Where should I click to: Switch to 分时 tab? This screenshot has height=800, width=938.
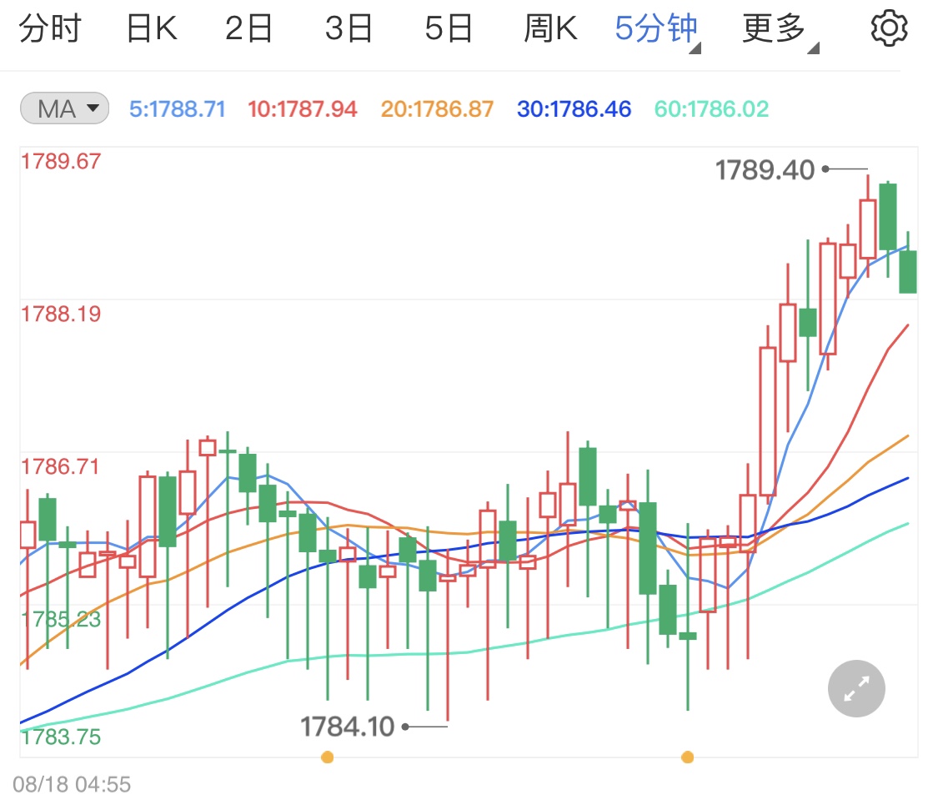[x=50, y=28]
